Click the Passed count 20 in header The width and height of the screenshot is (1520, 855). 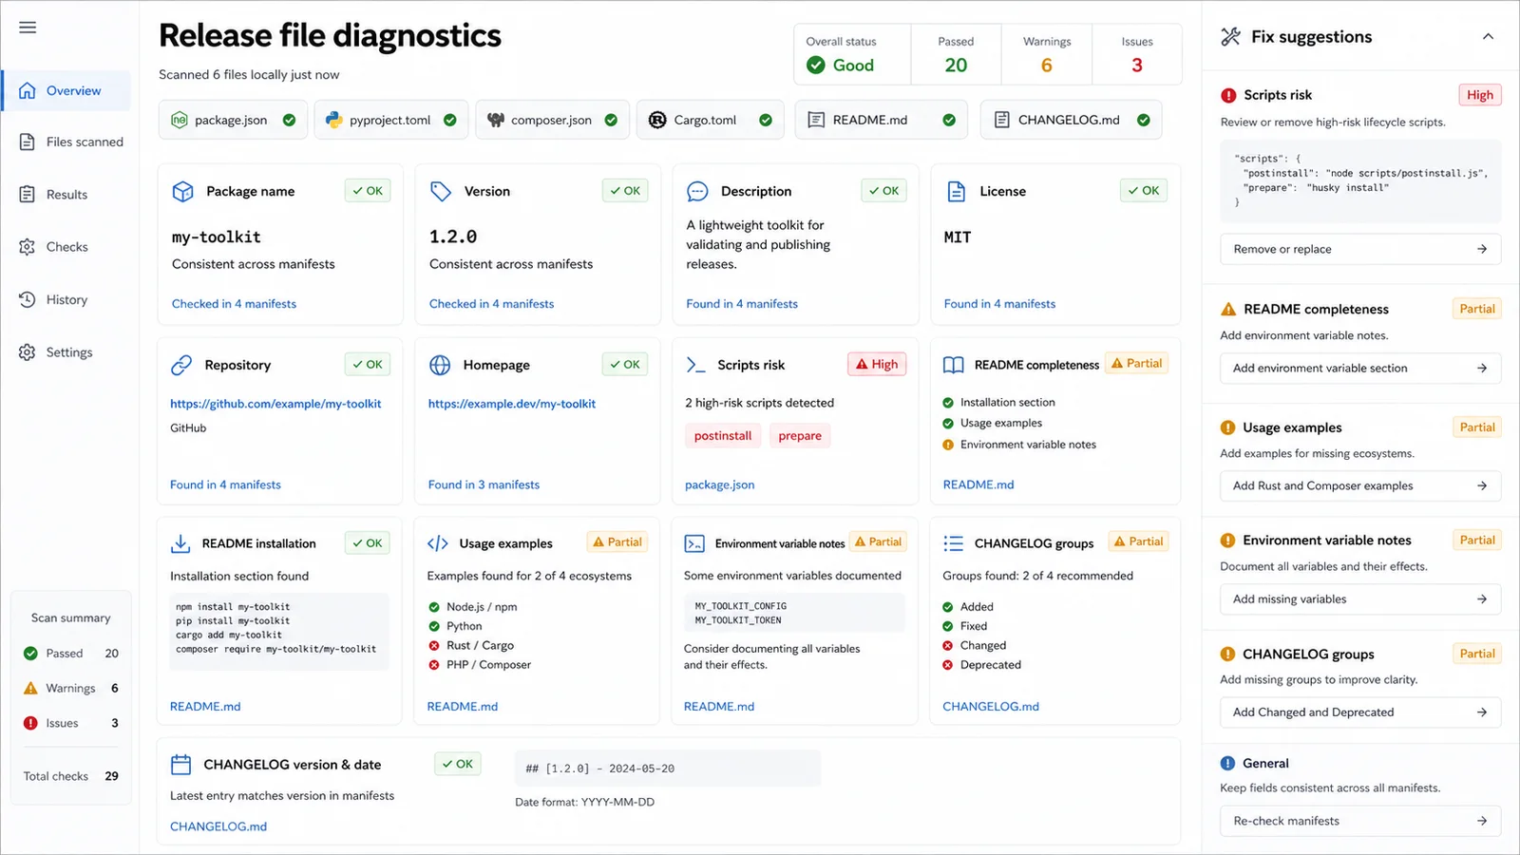click(956, 66)
